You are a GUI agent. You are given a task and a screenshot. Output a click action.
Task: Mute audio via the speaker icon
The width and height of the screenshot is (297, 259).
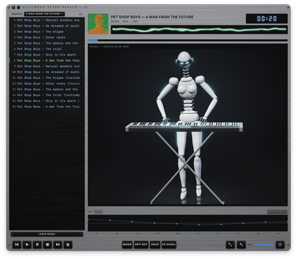250,245
